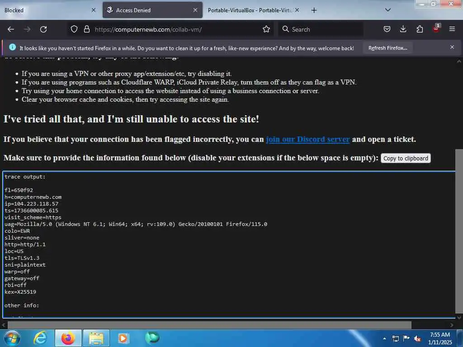
Task: Open the Pocket save icon
Action: [x=387, y=29]
